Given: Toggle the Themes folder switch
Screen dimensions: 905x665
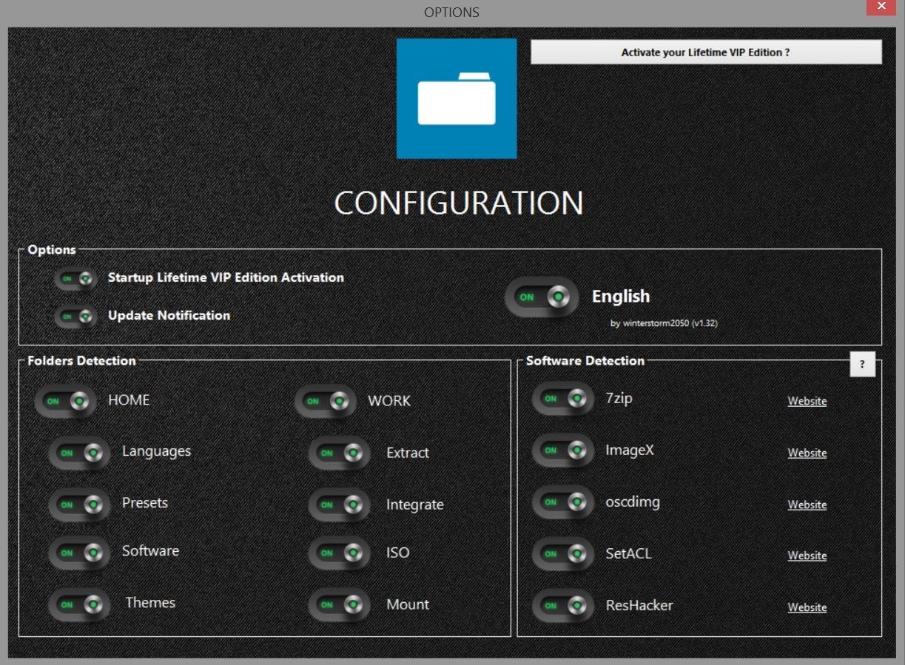Looking at the screenshot, I should point(79,604).
